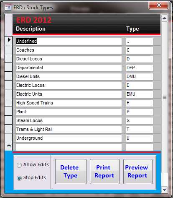Close the Stock Types window
This screenshot has height=198, width=173.
[x=159, y=5]
